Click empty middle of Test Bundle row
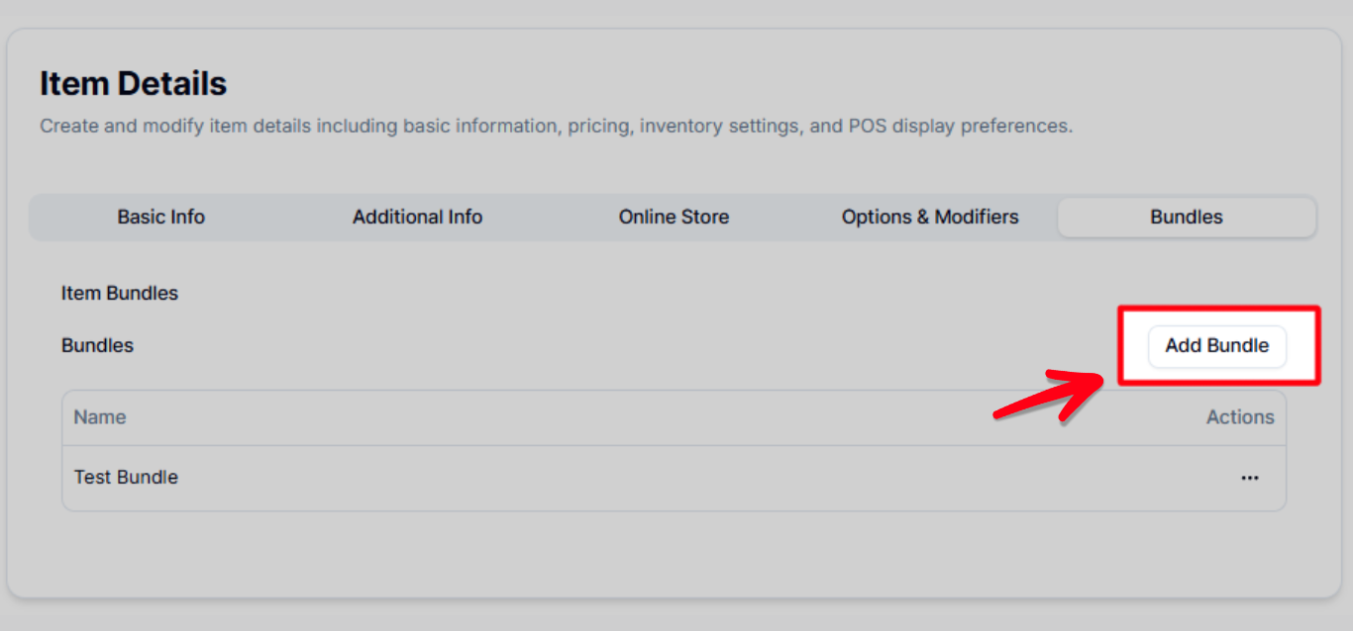 [x=674, y=478]
